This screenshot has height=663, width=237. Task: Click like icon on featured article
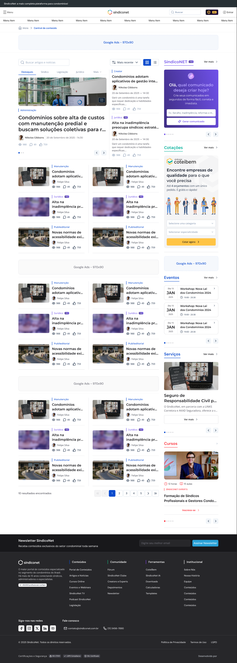click(41, 144)
